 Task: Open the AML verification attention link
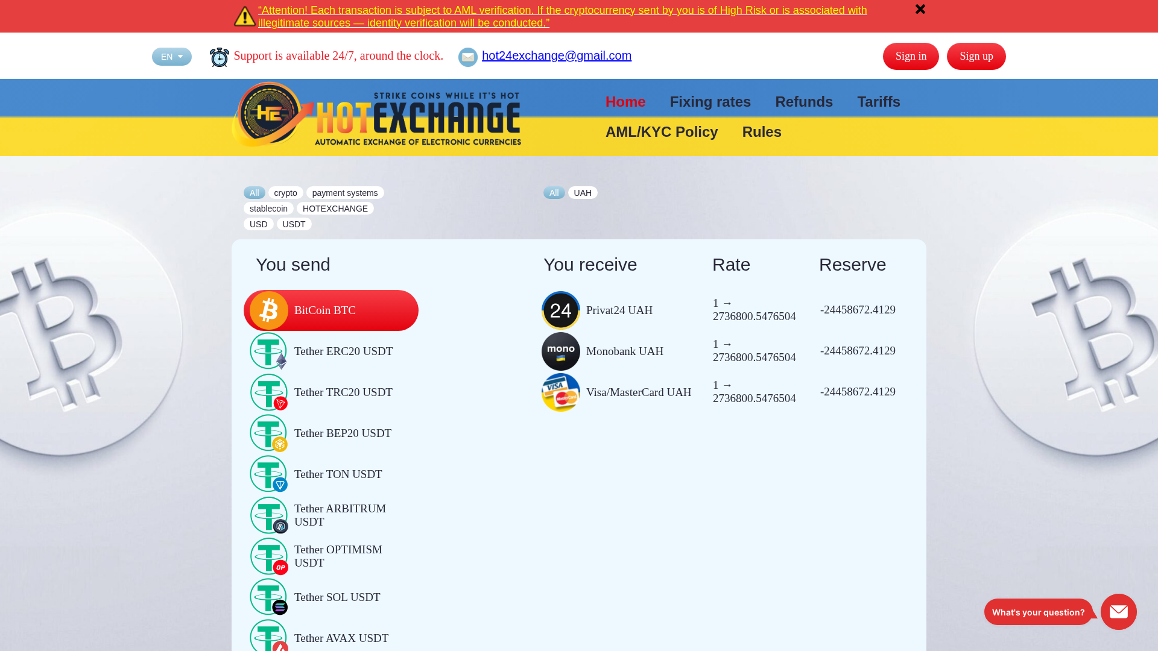click(x=563, y=16)
